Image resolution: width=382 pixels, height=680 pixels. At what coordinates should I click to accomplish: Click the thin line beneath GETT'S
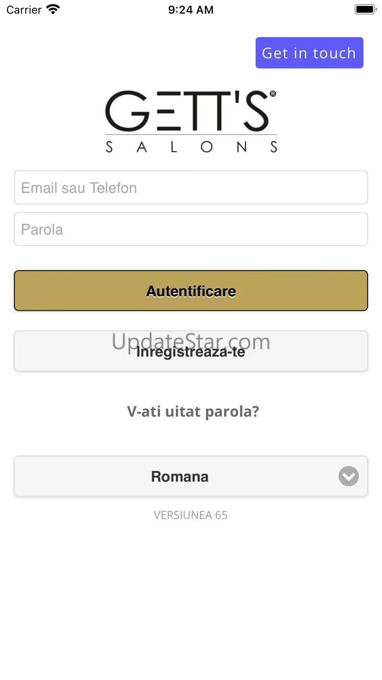point(191,134)
